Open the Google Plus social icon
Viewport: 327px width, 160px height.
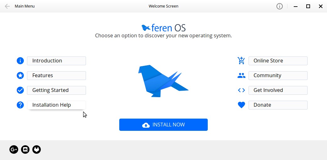click(x=14, y=150)
